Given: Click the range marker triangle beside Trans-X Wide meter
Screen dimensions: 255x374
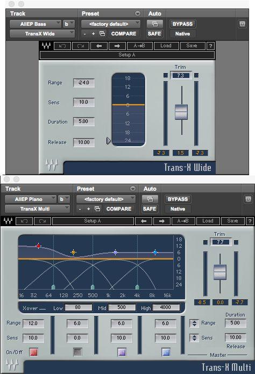Looking at the screenshot, I should pyautogui.click(x=108, y=141).
